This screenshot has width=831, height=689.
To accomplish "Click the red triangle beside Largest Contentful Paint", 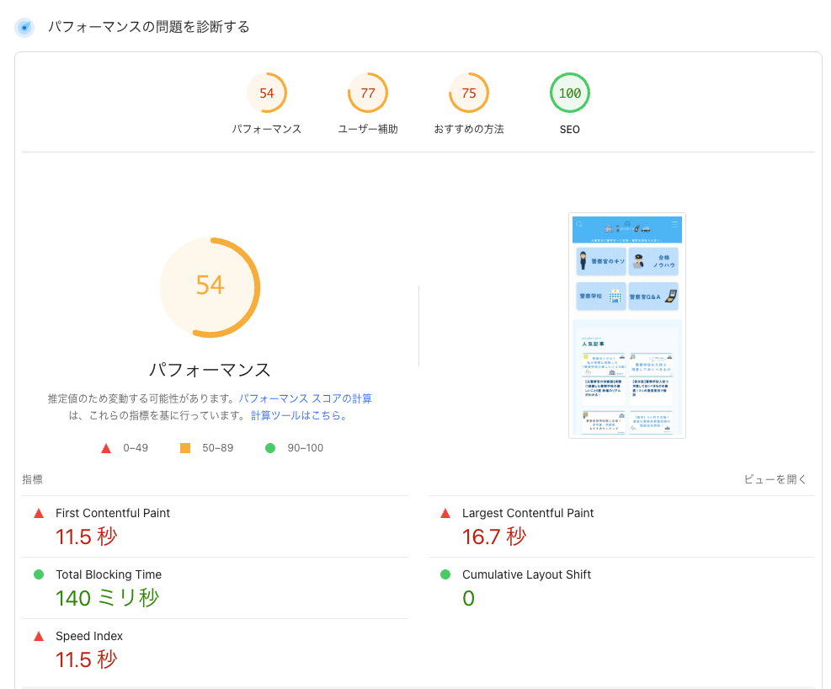I will [445, 513].
